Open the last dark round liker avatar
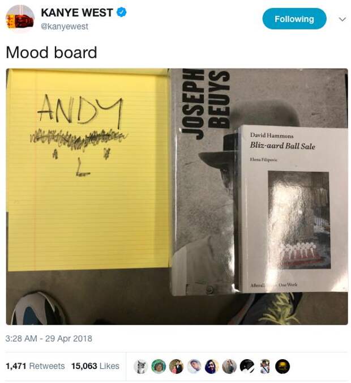Screen dimensions: 351x383 (x=282, y=367)
